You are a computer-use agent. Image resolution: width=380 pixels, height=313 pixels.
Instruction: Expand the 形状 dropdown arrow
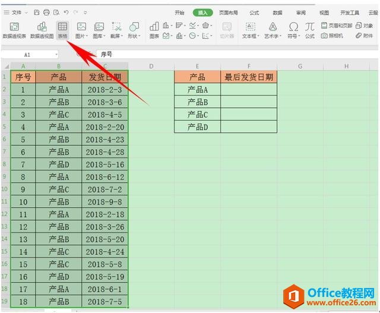(x=140, y=36)
